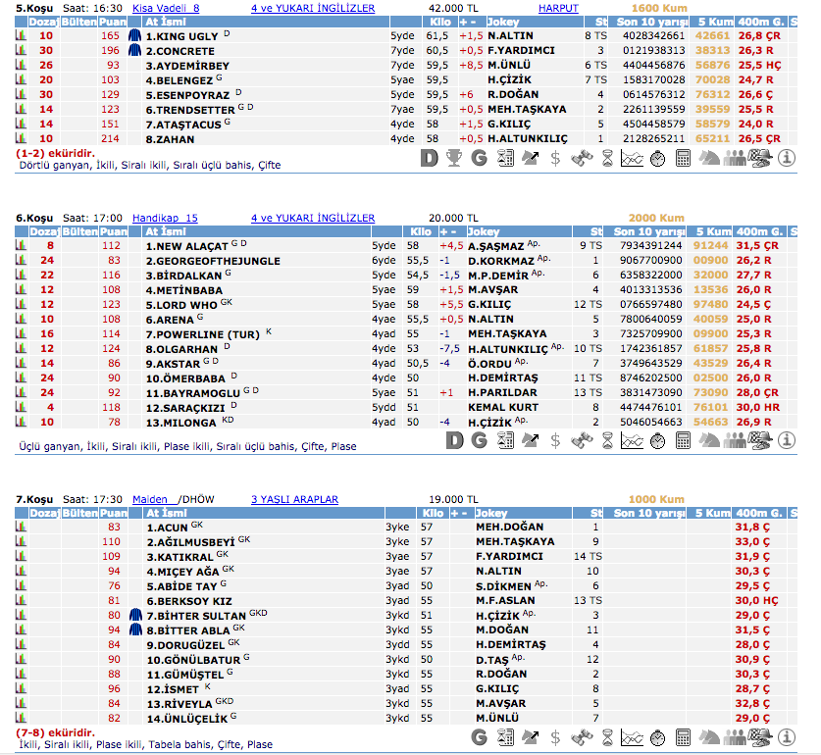Click the trophy icon under race 5

(x=453, y=158)
